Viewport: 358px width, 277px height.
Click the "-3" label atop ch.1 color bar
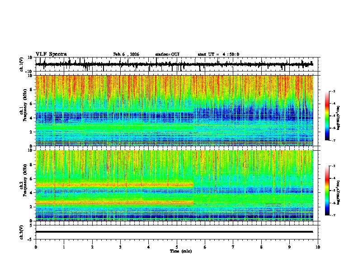tap(333, 91)
